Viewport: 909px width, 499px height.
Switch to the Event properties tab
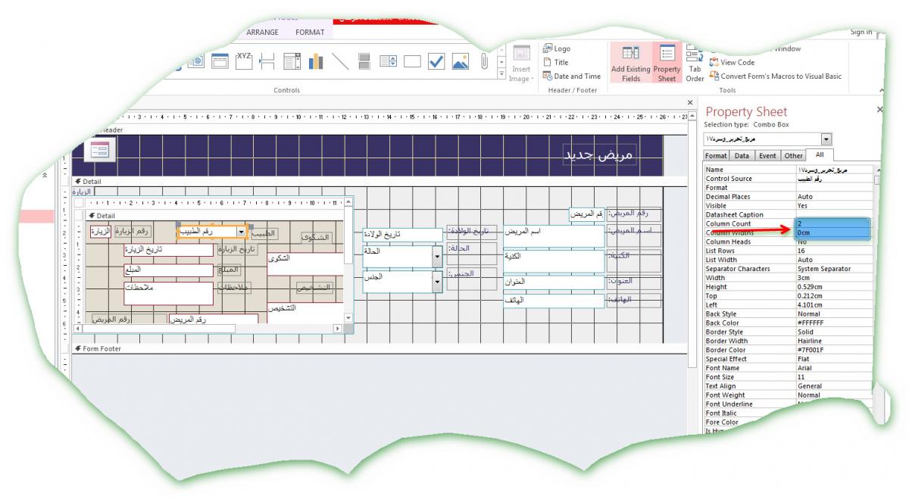[x=767, y=155]
